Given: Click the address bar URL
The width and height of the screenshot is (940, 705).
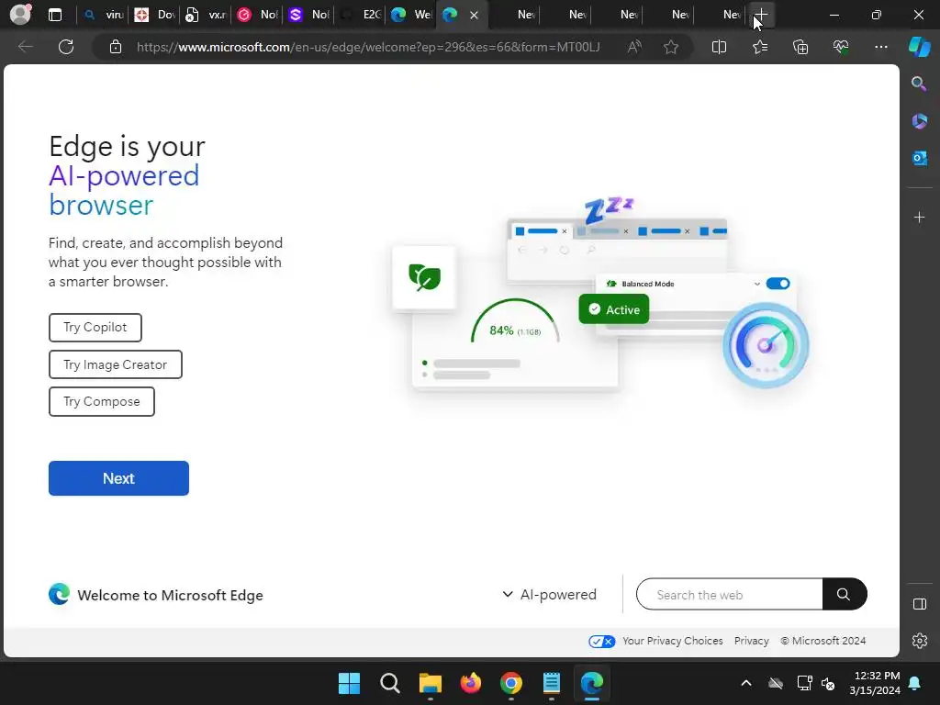Looking at the screenshot, I should coord(368,47).
